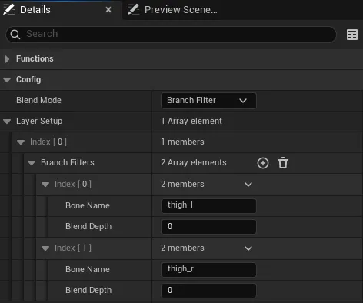Edit the thigh_r Bone Name field
The image size is (363, 303).
pyautogui.click(x=208, y=269)
